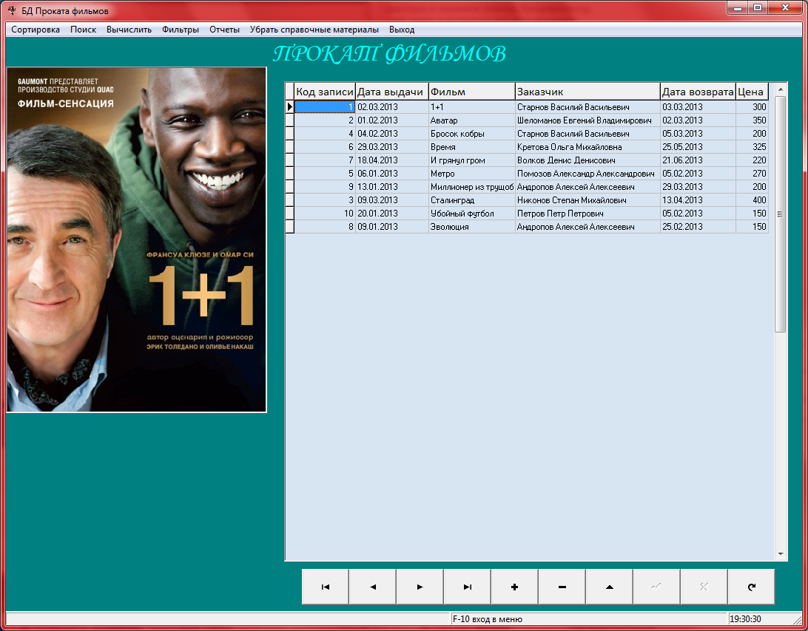This screenshot has height=631, width=808.
Task: Open the Поиск menu
Action: (84, 30)
